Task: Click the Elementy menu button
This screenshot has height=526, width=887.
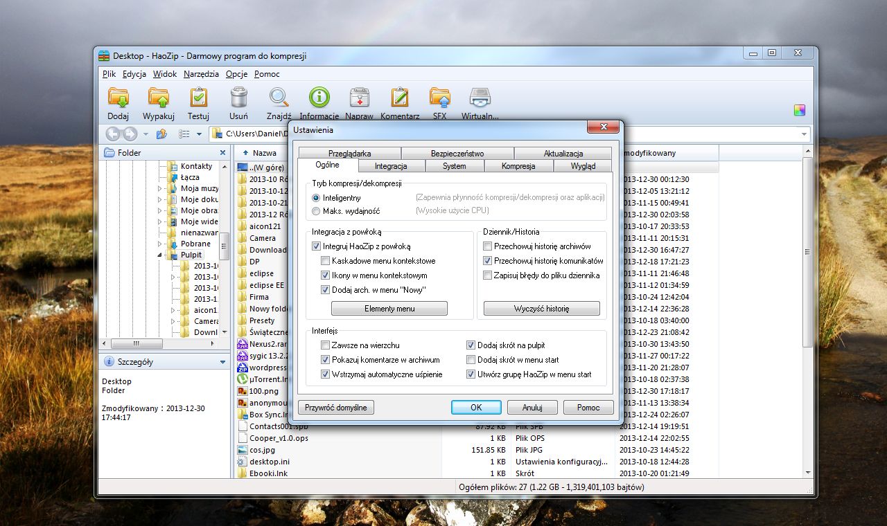Action: pyautogui.click(x=389, y=309)
